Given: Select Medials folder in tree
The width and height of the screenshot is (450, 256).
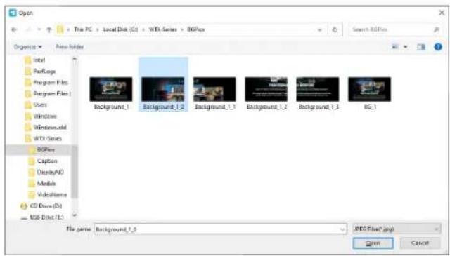Looking at the screenshot, I should (42, 184).
